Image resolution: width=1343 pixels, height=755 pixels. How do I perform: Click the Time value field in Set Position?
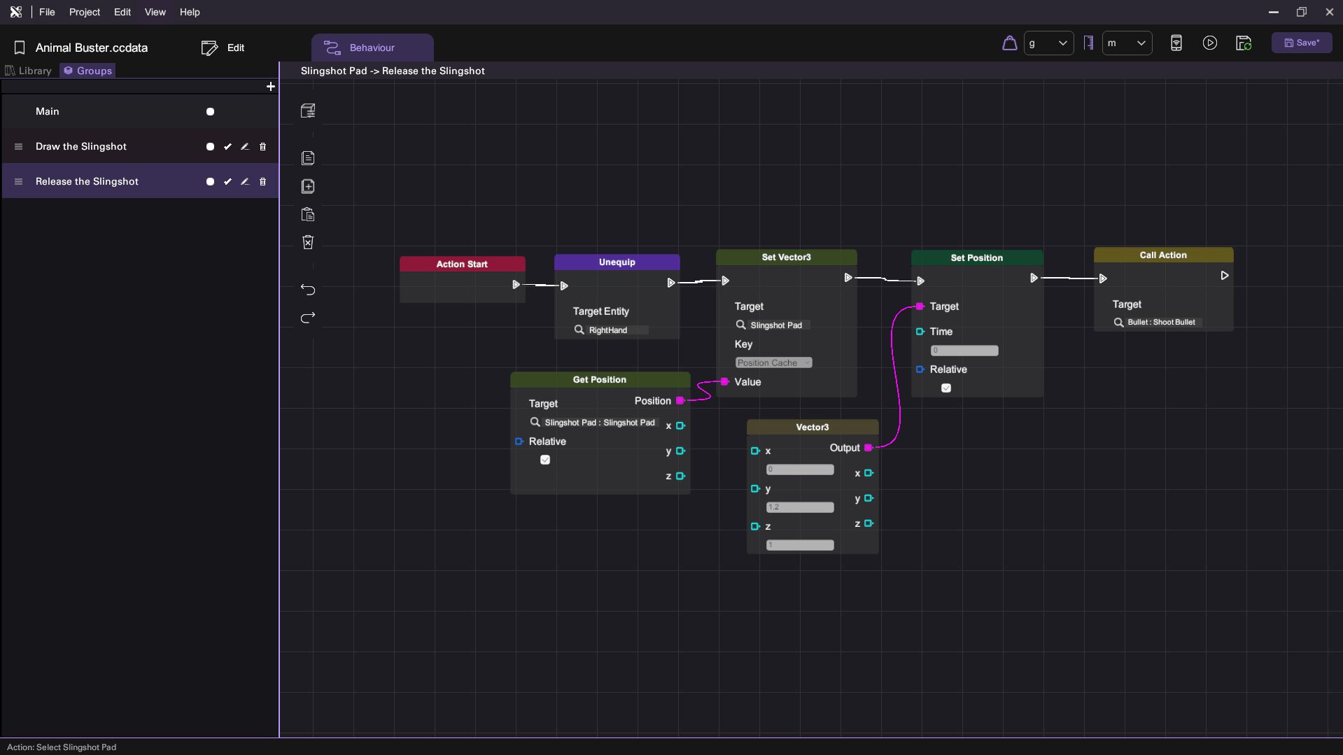(964, 351)
